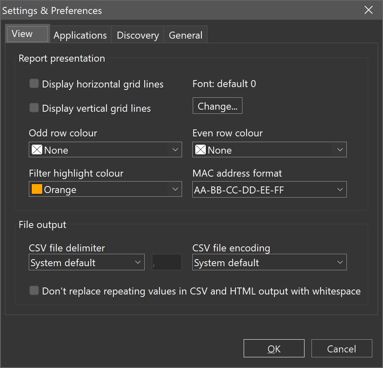Image resolution: width=383 pixels, height=368 pixels.
Task: Toggle Don't replace repeating values checkbox
Action: point(34,291)
